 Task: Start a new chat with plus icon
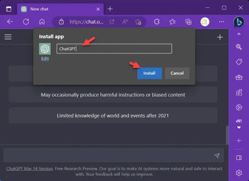(220, 37)
